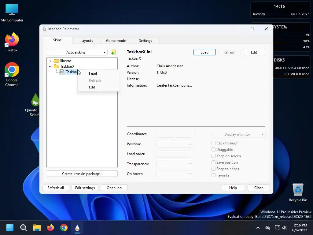Click the Rainmeter droplet in title bar
The image size is (313, 235).
coord(44,29)
